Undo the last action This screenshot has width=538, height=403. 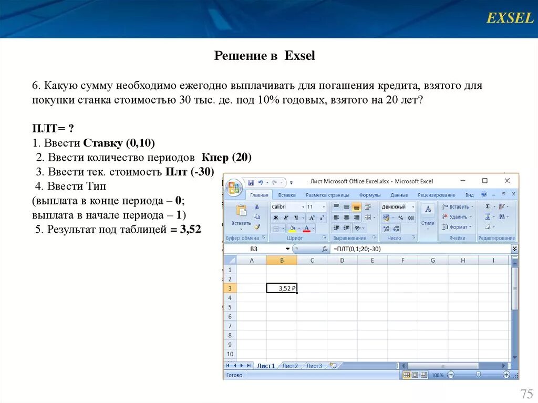(261, 182)
